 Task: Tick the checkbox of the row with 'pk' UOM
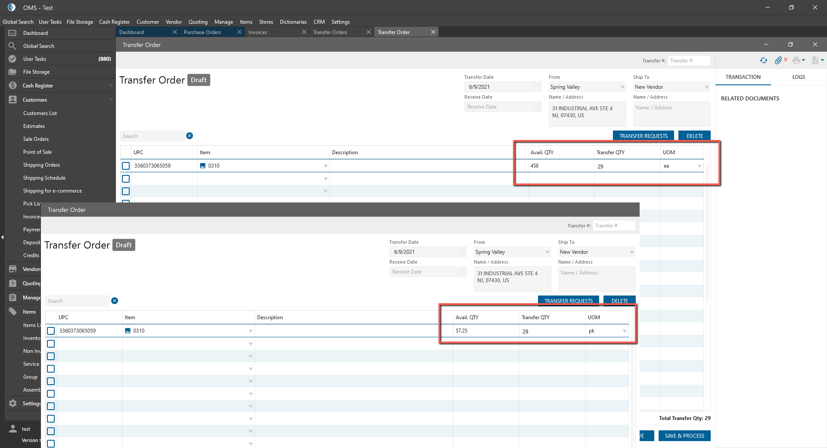pos(51,331)
